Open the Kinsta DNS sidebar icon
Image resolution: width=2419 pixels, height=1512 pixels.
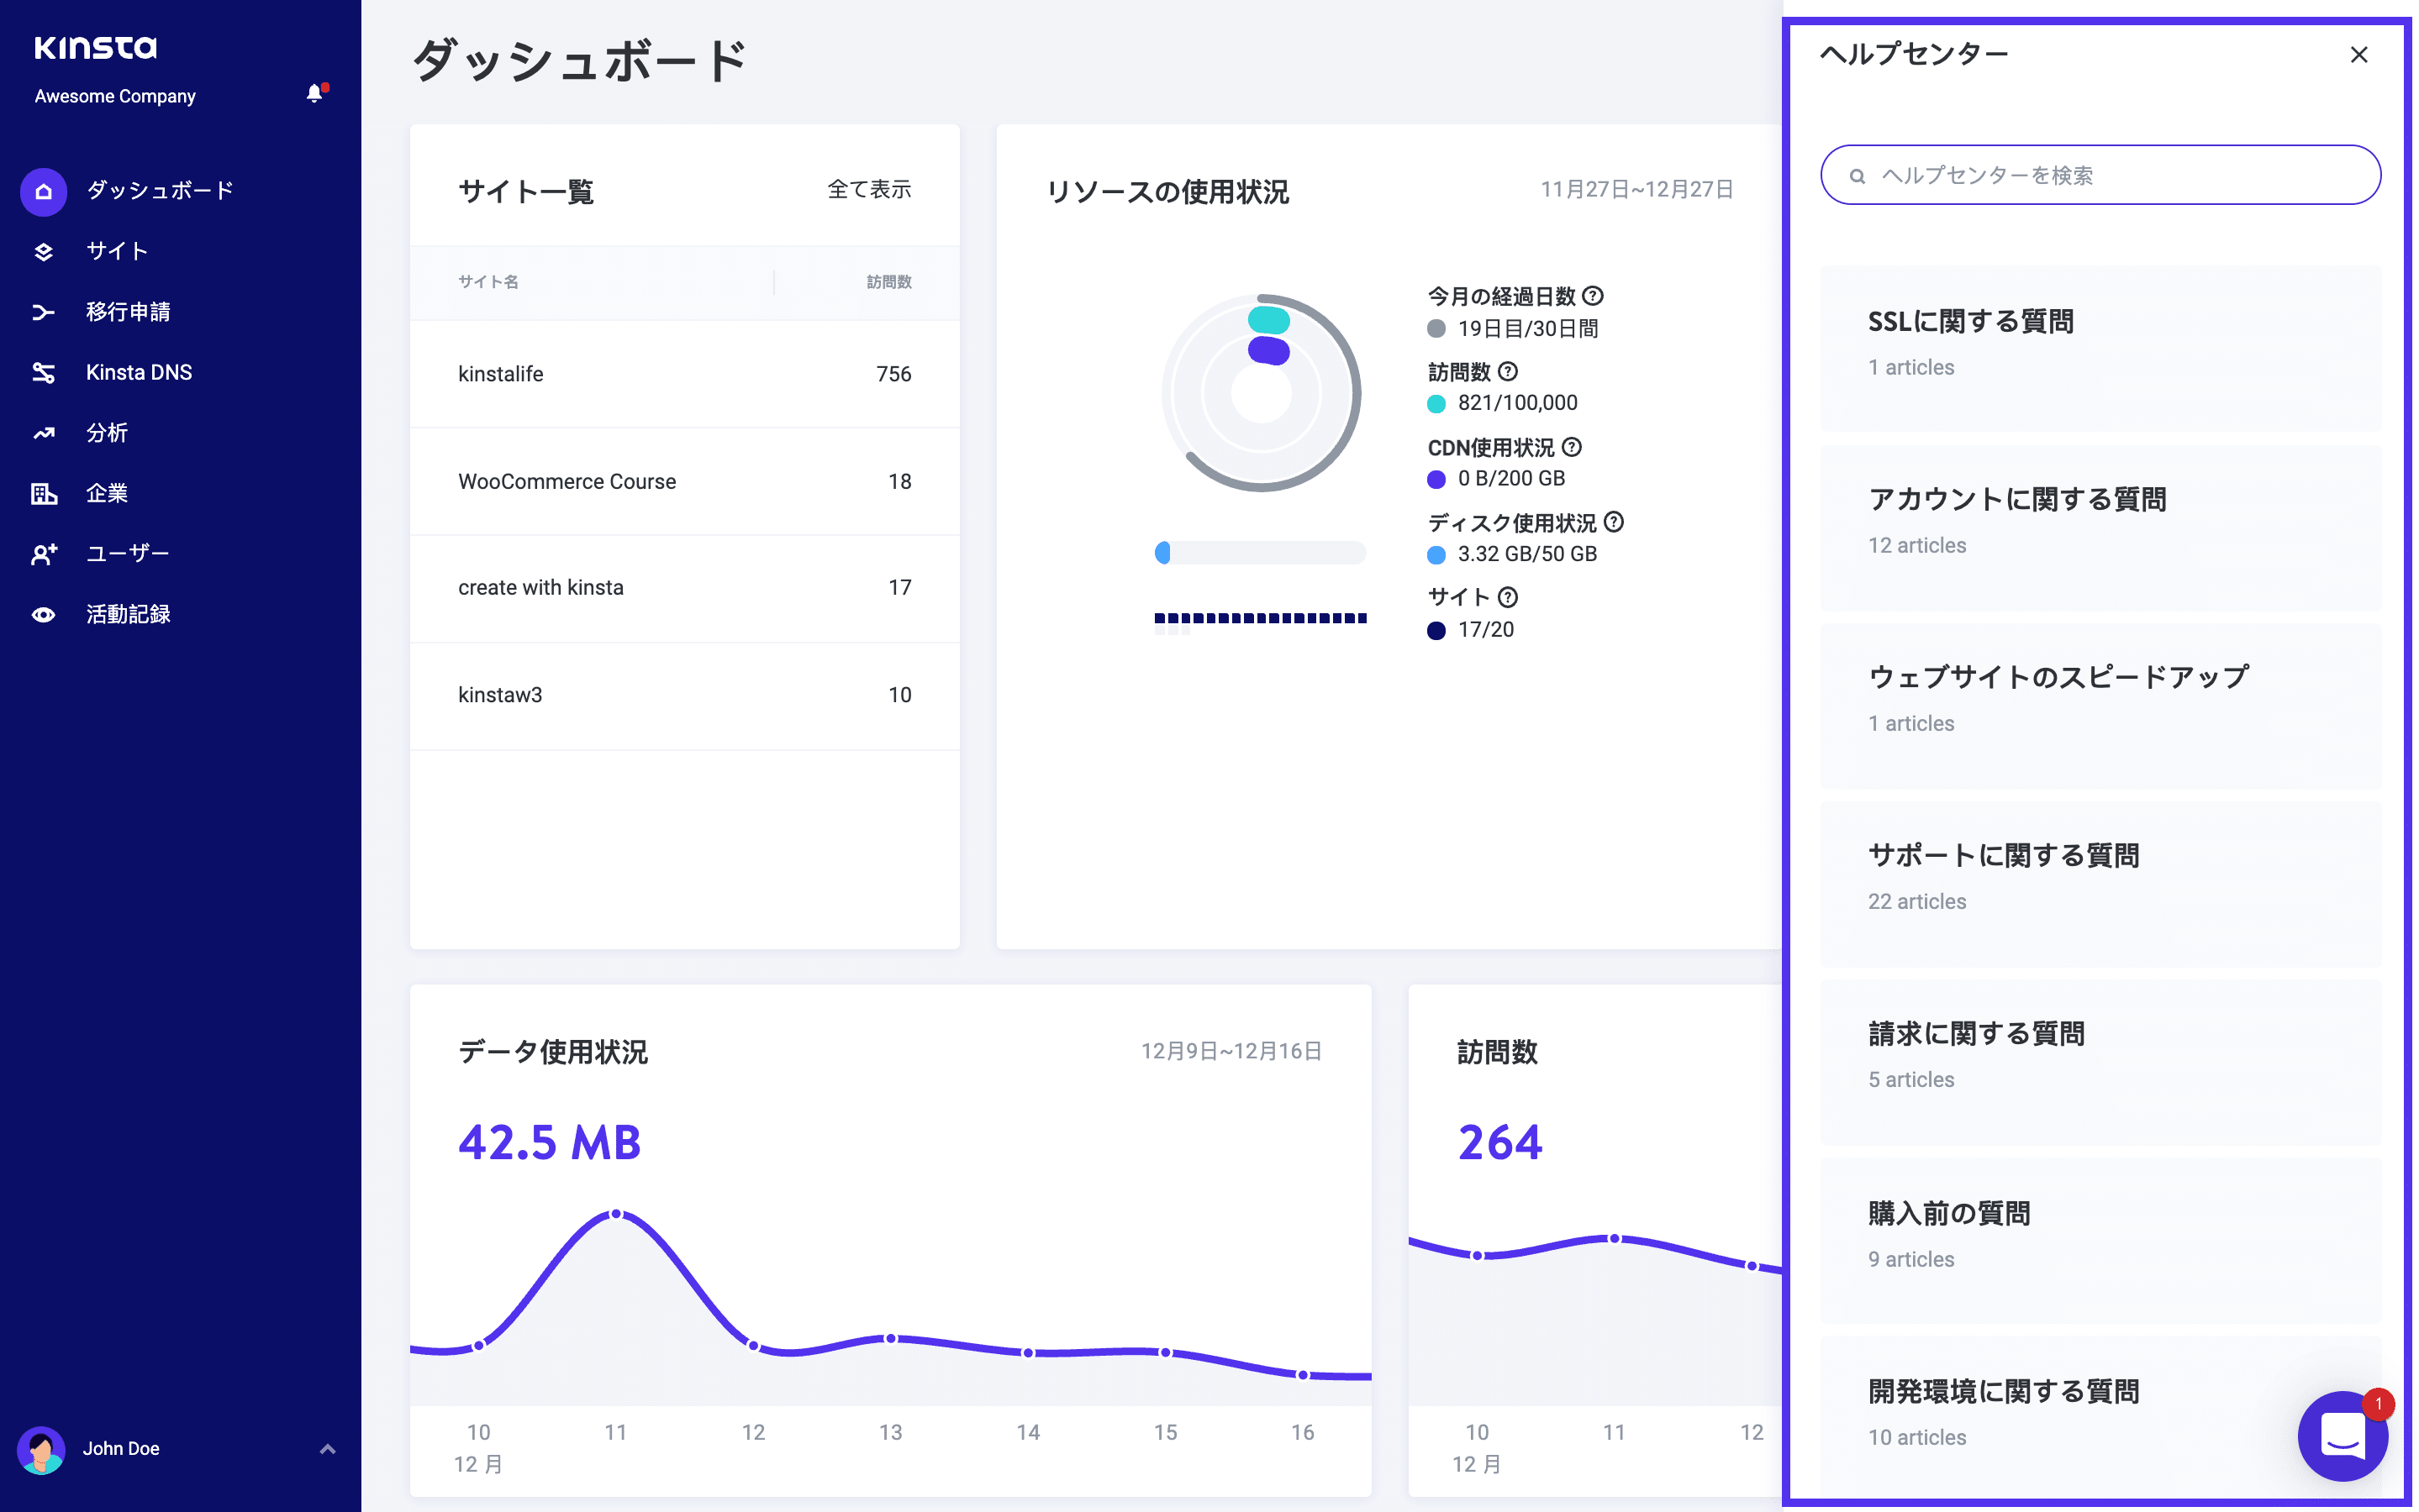coord(43,372)
